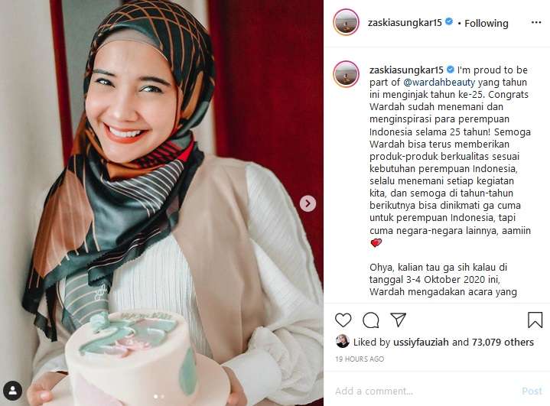Click the profile avatar beside the caption

pyautogui.click(x=346, y=74)
